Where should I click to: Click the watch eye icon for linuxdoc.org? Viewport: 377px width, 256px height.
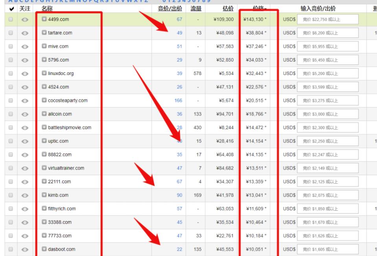coord(24,73)
